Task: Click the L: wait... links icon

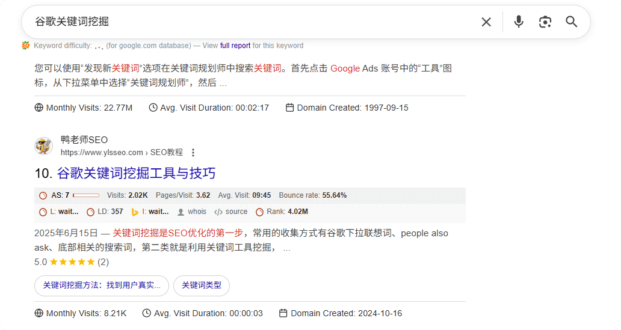Action: click(x=43, y=212)
